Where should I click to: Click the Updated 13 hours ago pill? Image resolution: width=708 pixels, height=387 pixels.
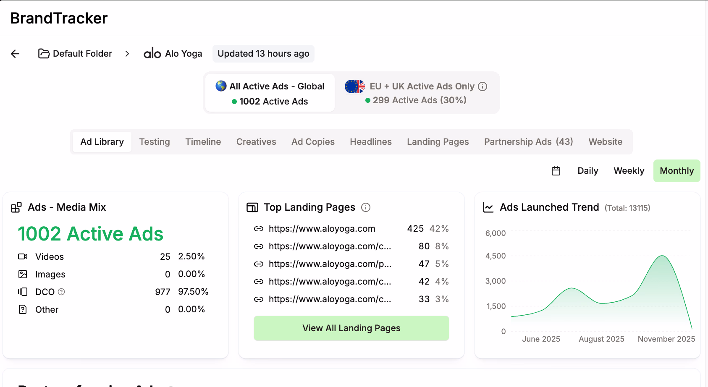[263, 54]
